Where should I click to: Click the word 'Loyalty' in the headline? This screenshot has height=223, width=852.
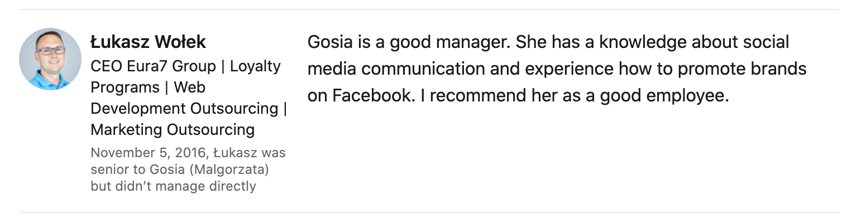coord(255,66)
